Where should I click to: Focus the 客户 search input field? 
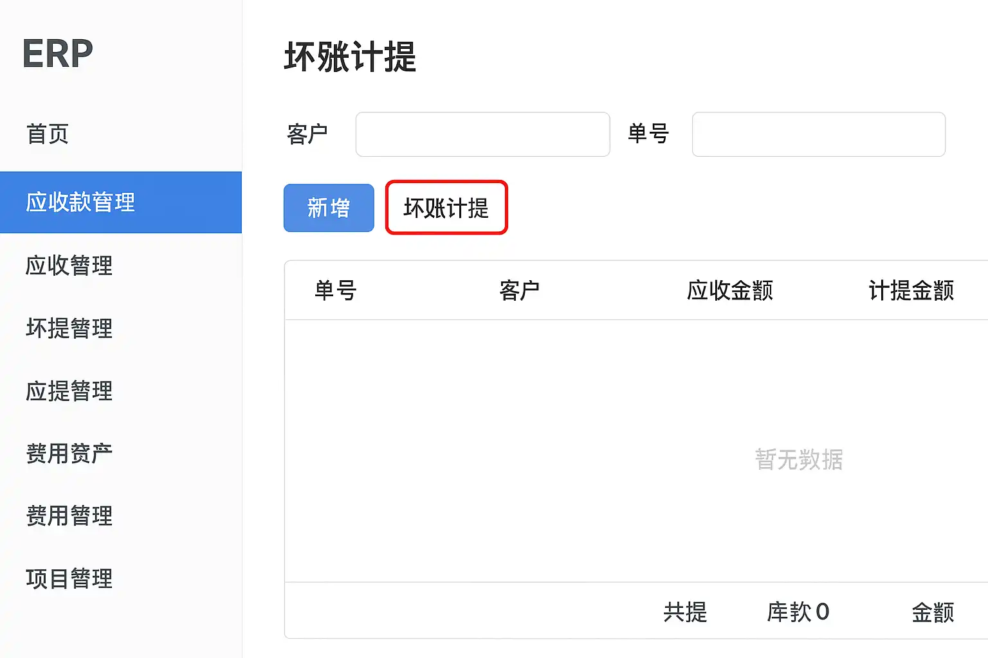(x=482, y=134)
